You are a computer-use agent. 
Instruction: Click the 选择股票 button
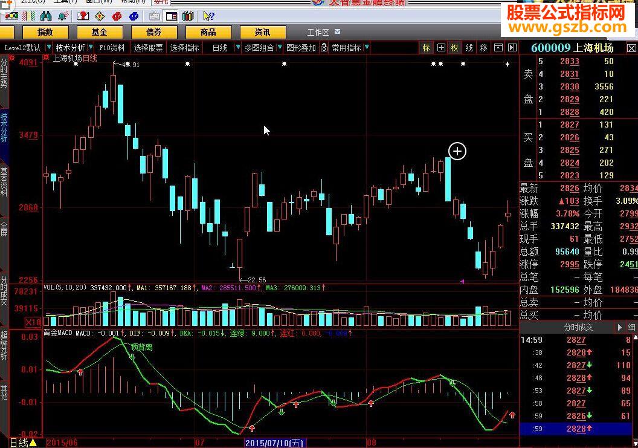tap(148, 48)
